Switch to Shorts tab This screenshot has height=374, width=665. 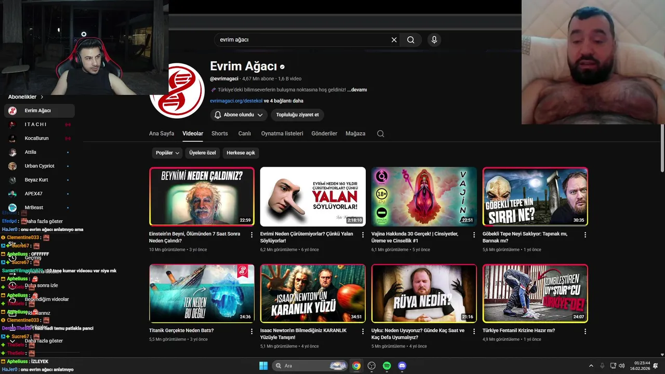[220, 133]
